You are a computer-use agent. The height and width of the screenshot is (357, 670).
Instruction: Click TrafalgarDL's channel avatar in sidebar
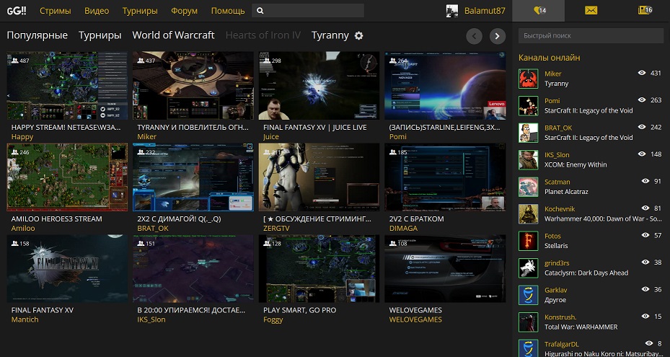tap(528, 348)
